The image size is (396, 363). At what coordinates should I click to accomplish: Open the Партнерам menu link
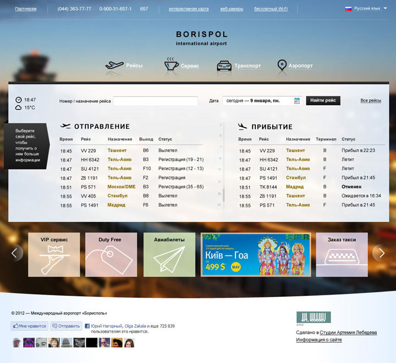26,9
